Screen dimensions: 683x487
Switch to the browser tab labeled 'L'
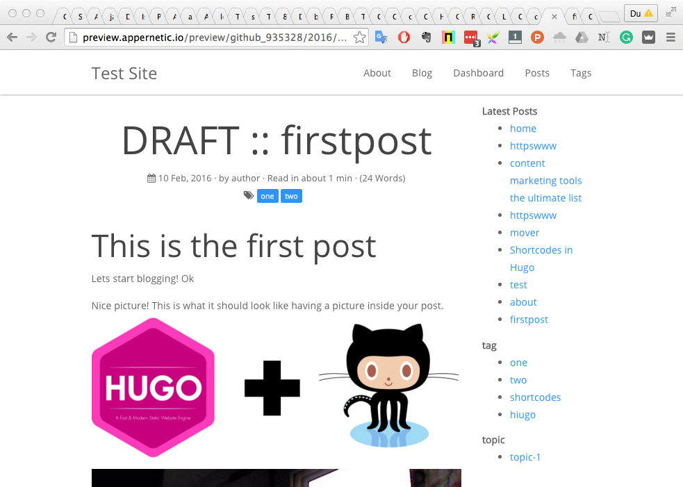pyautogui.click(x=504, y=17)
